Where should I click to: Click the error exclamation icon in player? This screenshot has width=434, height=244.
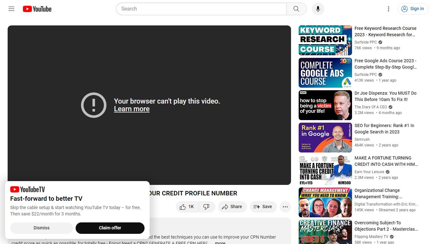pyautogui.click(x=94, y=105)
